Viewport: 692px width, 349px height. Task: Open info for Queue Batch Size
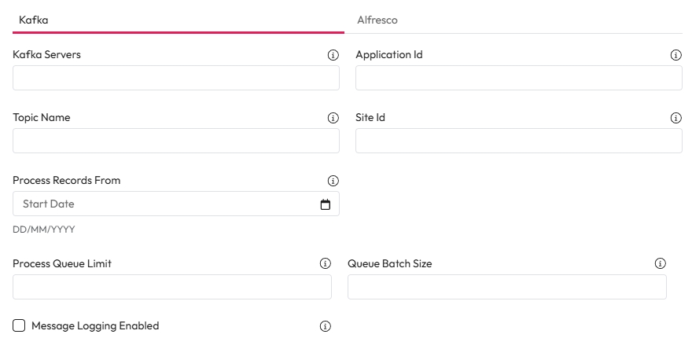coord(661,264)
